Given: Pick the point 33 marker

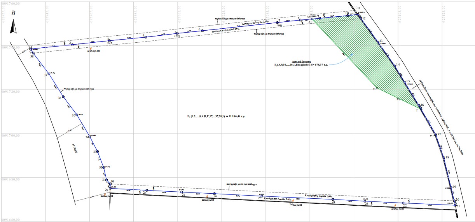Looking at the screenshot, I should (97, 152).
